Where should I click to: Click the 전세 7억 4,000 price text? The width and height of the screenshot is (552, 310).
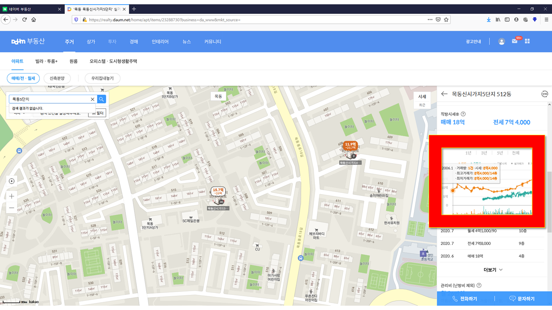pos(511,122)
